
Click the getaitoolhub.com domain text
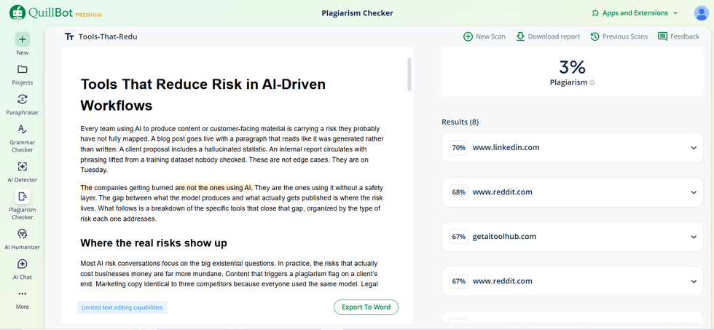click(x=504, y=237)
